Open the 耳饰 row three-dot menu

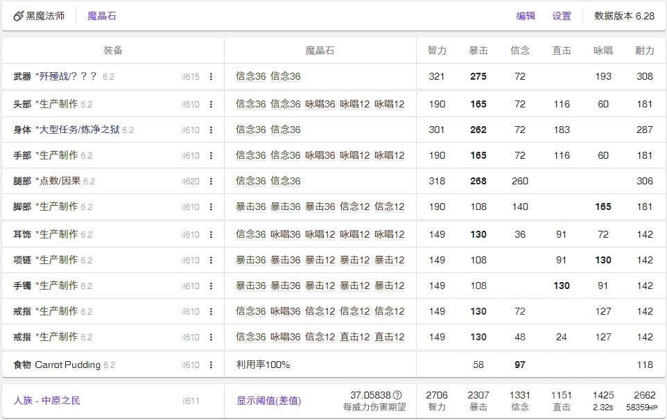click(211, 235)
